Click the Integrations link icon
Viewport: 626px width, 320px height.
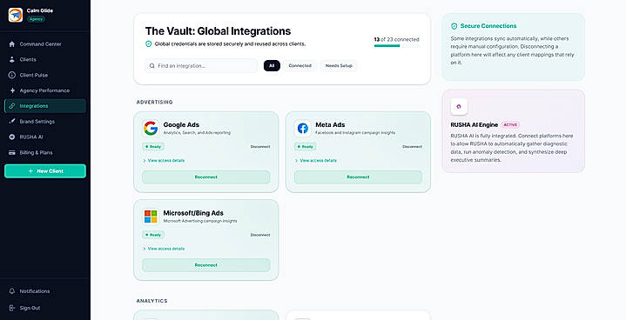point(12,106)
